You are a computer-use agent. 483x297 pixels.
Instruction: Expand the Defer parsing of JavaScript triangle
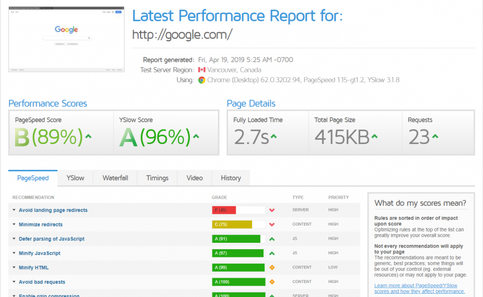[14, 238]
